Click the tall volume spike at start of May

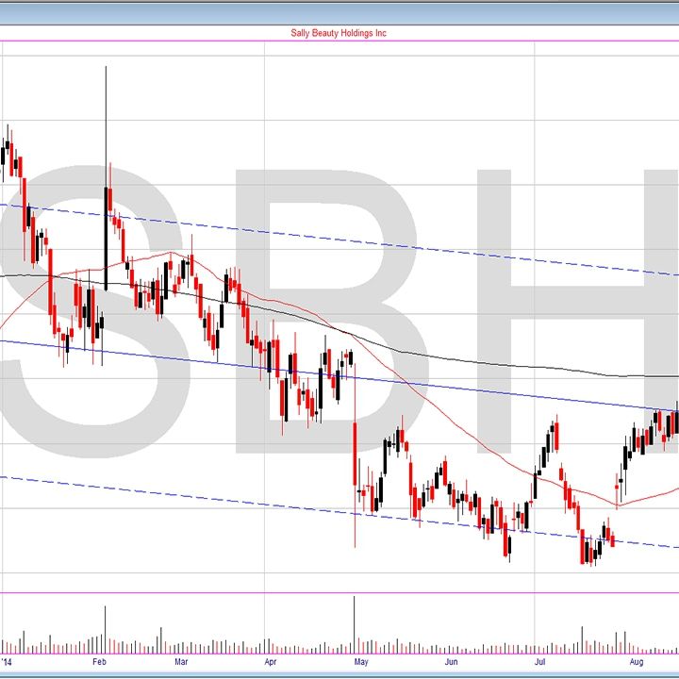click(x=355, y=624)
